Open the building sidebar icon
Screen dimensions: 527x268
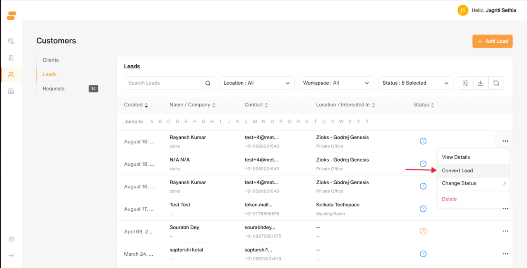(x=12, y=58)
